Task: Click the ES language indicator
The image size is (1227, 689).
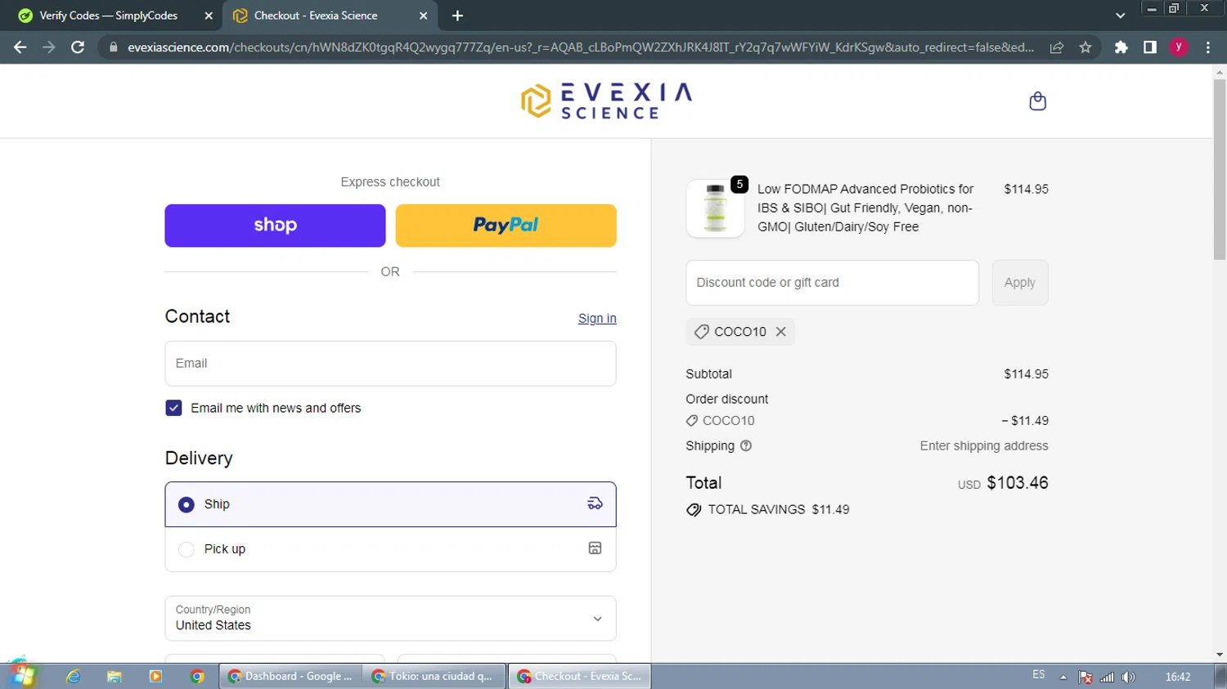Action: [1038, 675]
